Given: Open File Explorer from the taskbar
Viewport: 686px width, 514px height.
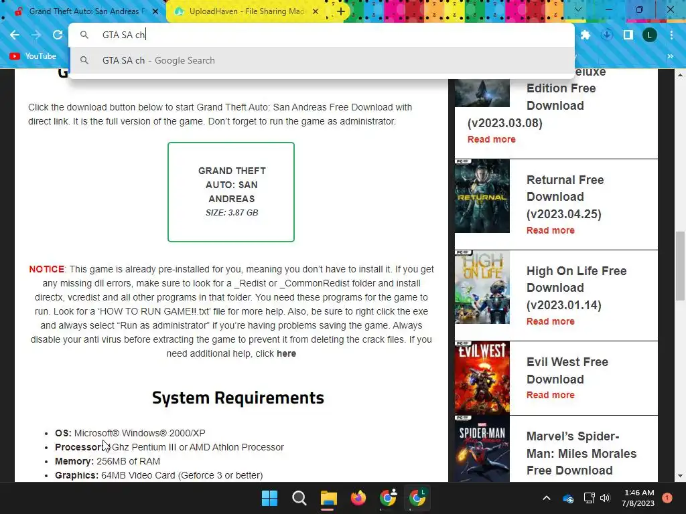Looking at the screenshot, I should click(328, 498).
